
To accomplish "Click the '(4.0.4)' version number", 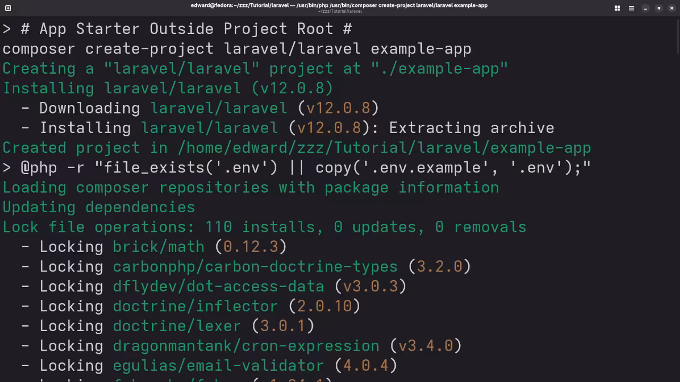I will pyautogui.click(x=365, y=366).
